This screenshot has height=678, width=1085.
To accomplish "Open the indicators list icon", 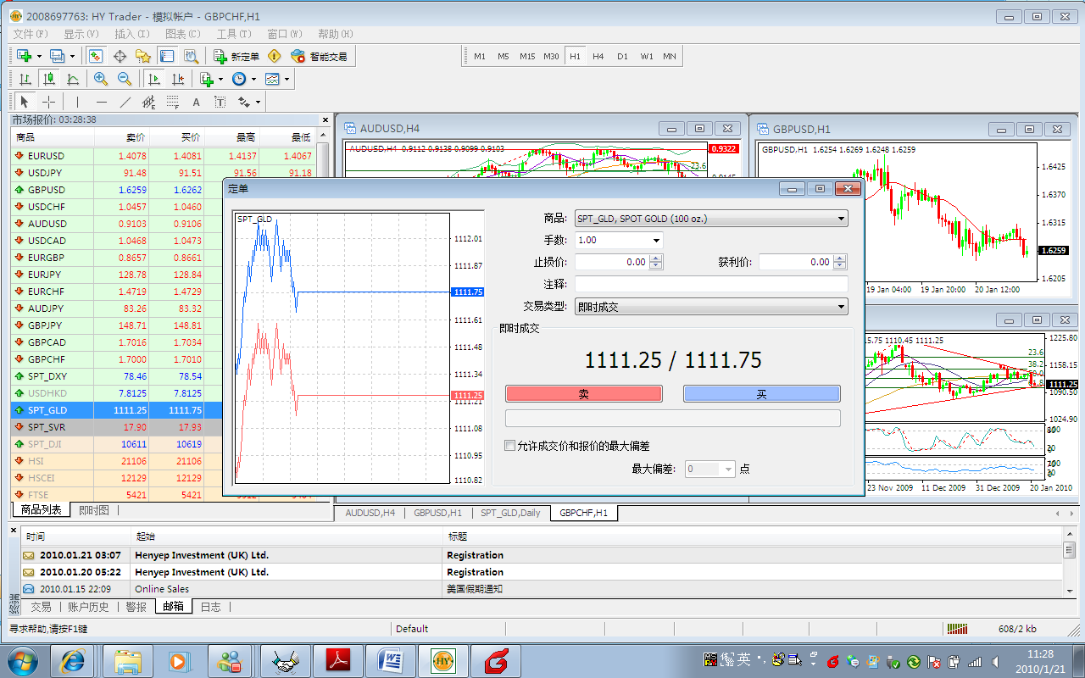I will click(207, 79).
